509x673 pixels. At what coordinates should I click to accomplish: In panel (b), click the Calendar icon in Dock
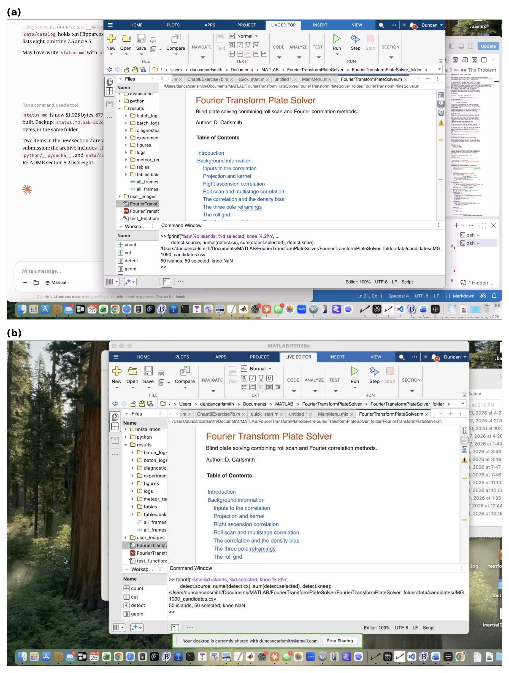pos(94,657)
